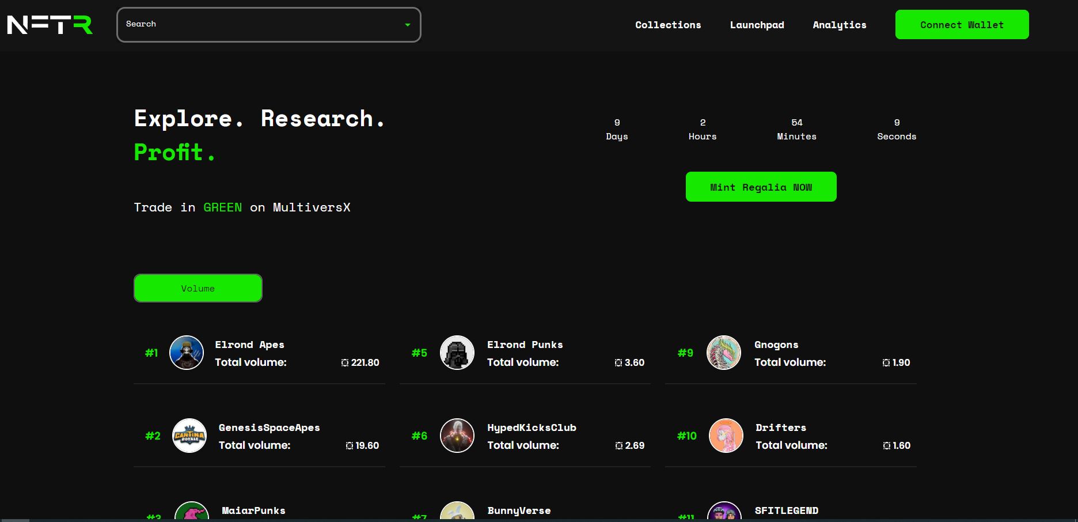Image resolution: width=1078 pixels, height=522 pixels.
Task: Select the Volume tab button
Action: pyautogui.click(x=198, y=288)
